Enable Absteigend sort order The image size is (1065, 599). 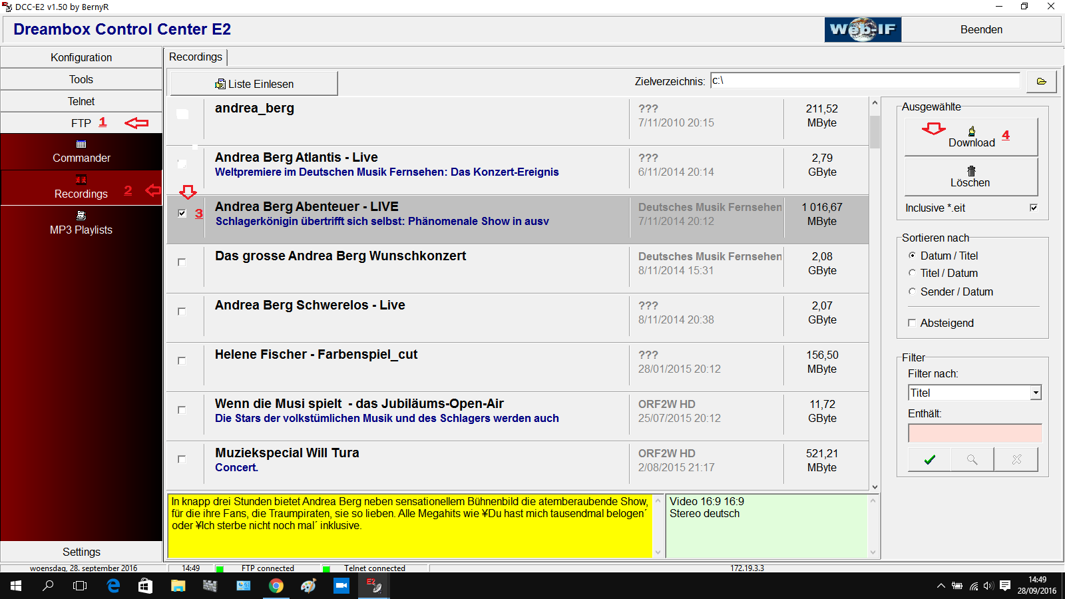[x=912, y=323]
